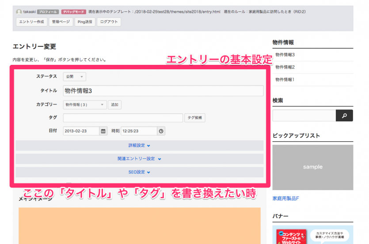Viewport: 369px width, 244px height.
Task: Expand the 関連エントリー設定 section
Action: pos(140,159)
